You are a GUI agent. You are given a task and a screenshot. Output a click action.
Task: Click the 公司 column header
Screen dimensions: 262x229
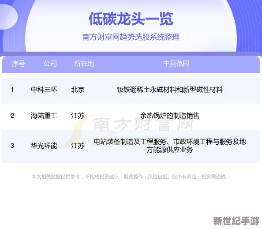(50, 64)
